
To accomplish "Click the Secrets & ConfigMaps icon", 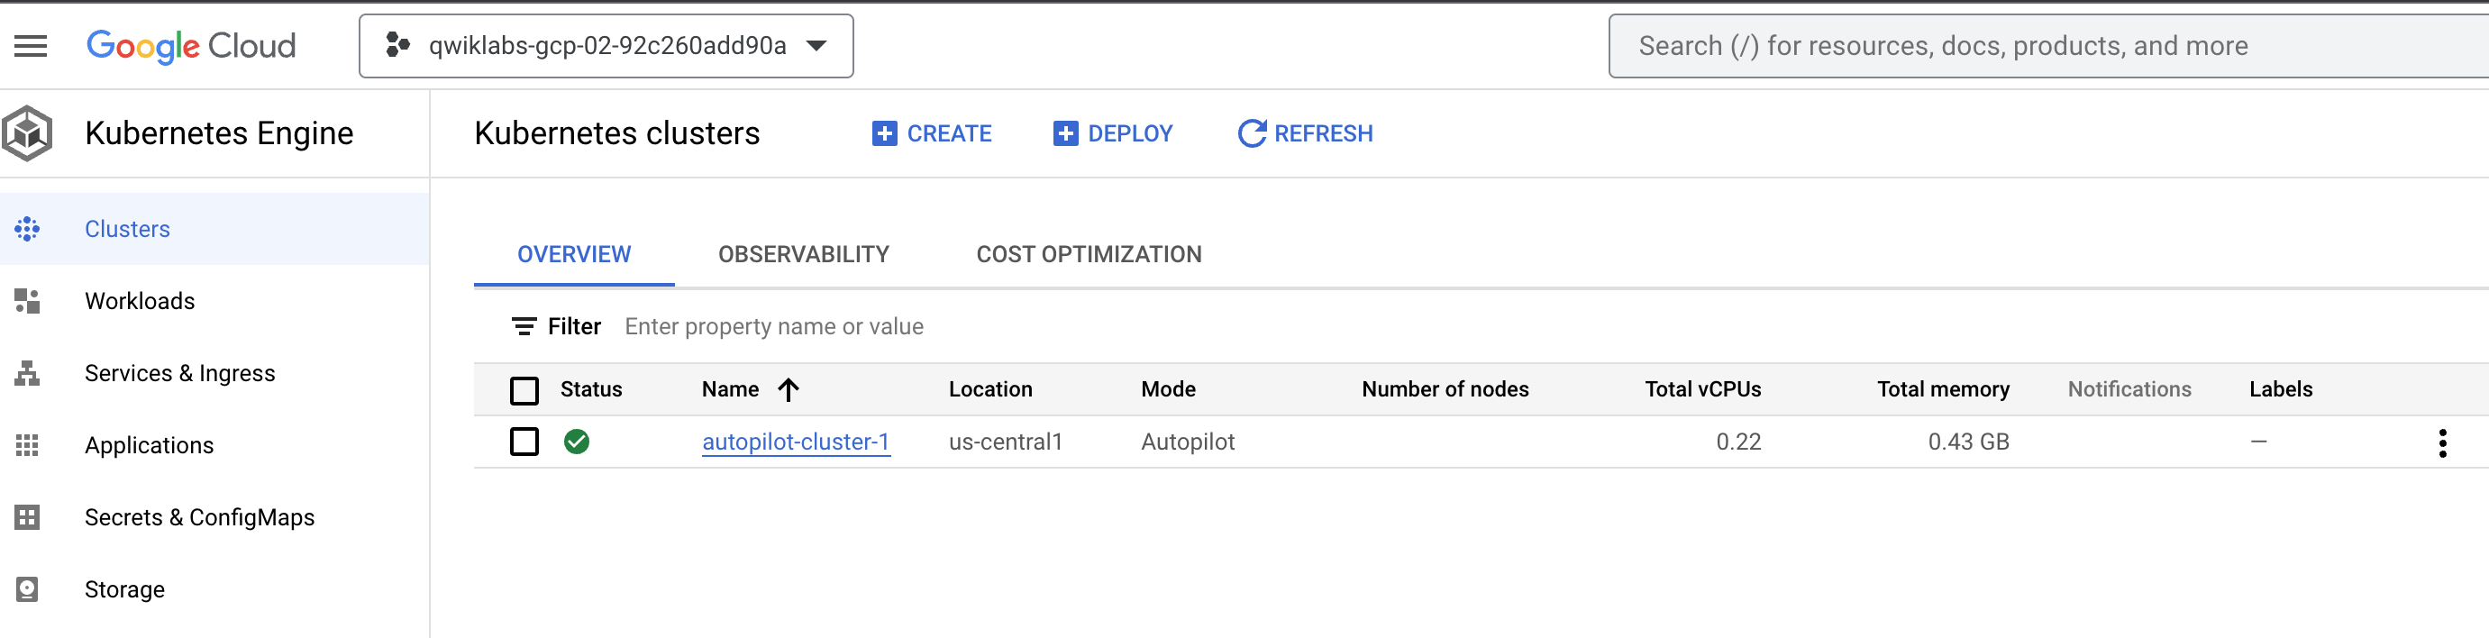I will [27, 517].
